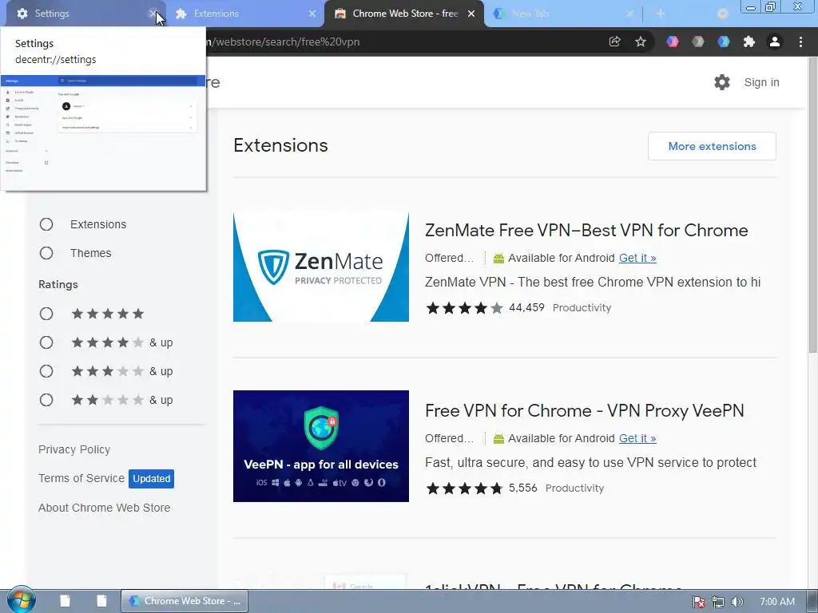
Task: Click VeePN's Get it » link
Action: 637,438
